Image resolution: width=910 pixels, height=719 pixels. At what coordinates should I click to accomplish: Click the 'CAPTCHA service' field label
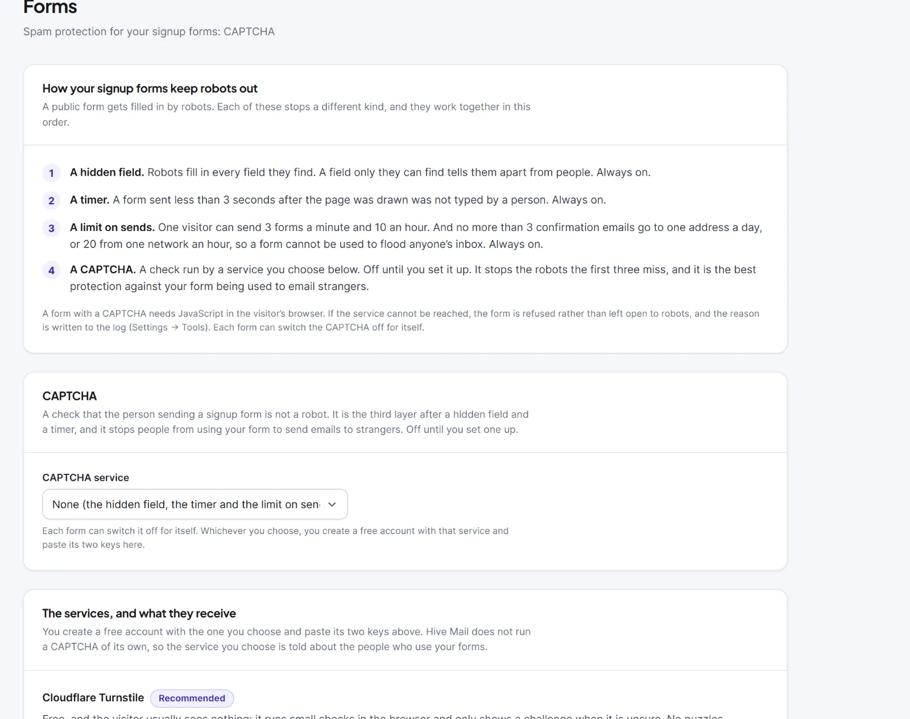[x=86, y=477]
